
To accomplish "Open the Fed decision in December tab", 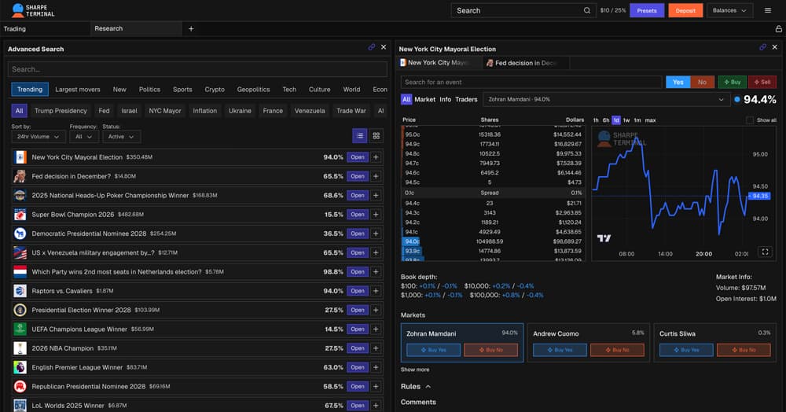I will [x=525, y=63].
